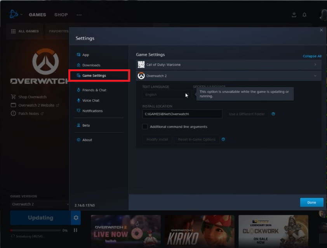Click the Settings dialog title
The image size is (327, 248).
[x=85, y=38]
